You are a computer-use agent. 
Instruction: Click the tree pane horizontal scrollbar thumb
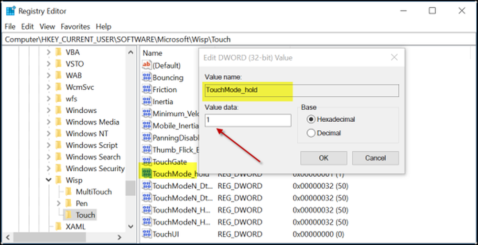(50, 237)
